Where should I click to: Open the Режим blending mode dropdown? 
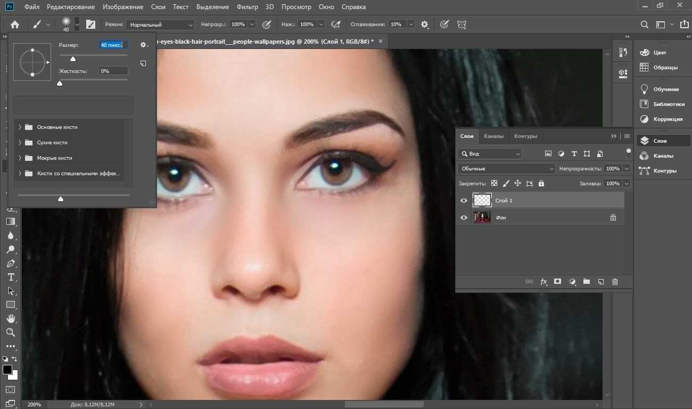160,24
